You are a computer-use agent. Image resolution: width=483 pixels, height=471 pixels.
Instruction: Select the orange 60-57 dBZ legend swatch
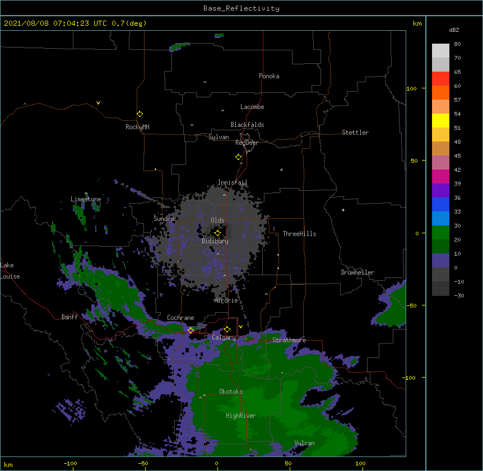point(440,92)
